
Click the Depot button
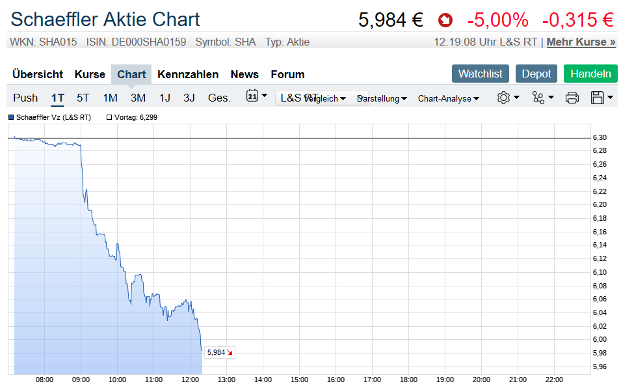(x=536, y=74)
